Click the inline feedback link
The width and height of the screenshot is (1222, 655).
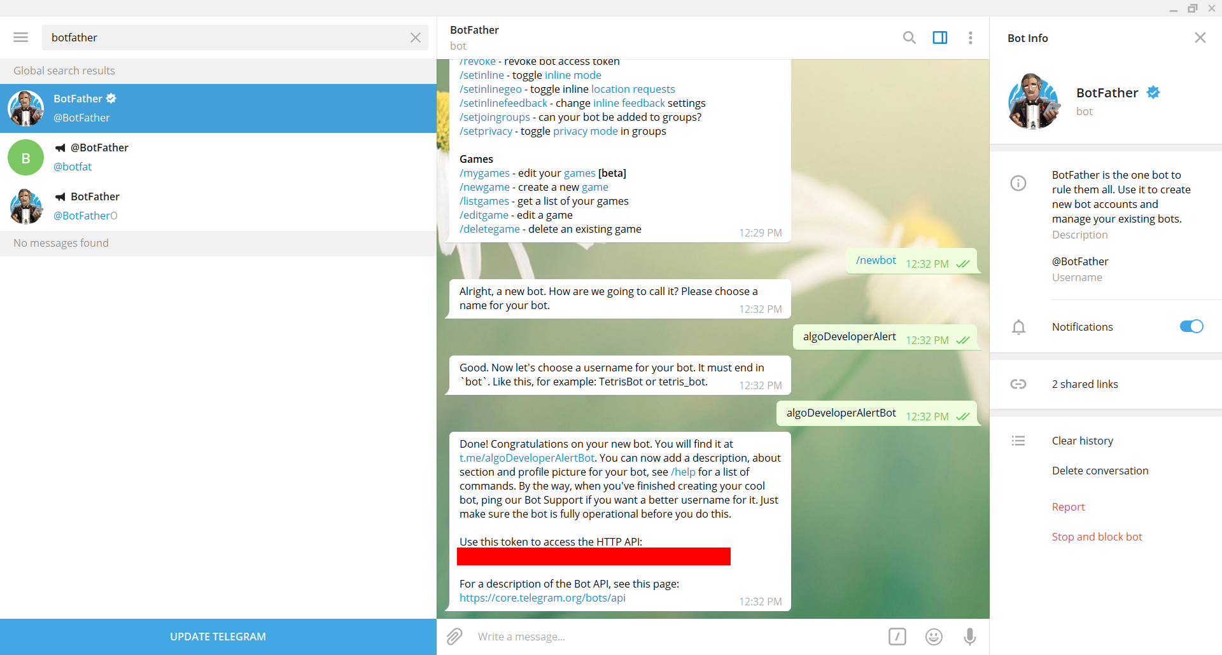coord(629,103)
